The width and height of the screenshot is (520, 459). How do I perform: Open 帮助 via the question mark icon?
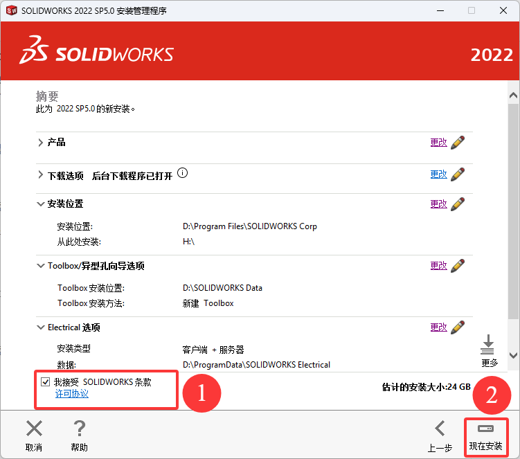tap(79, 428)
